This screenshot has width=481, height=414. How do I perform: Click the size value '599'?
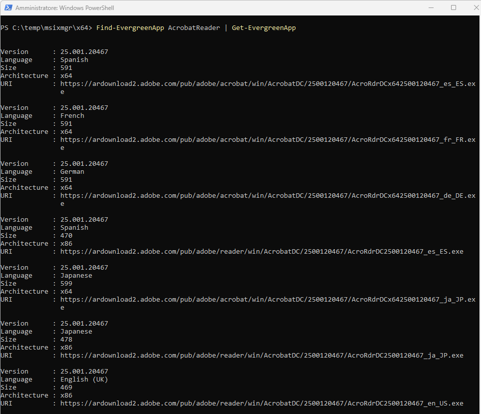pyautogui.click(x=66, y=283)
